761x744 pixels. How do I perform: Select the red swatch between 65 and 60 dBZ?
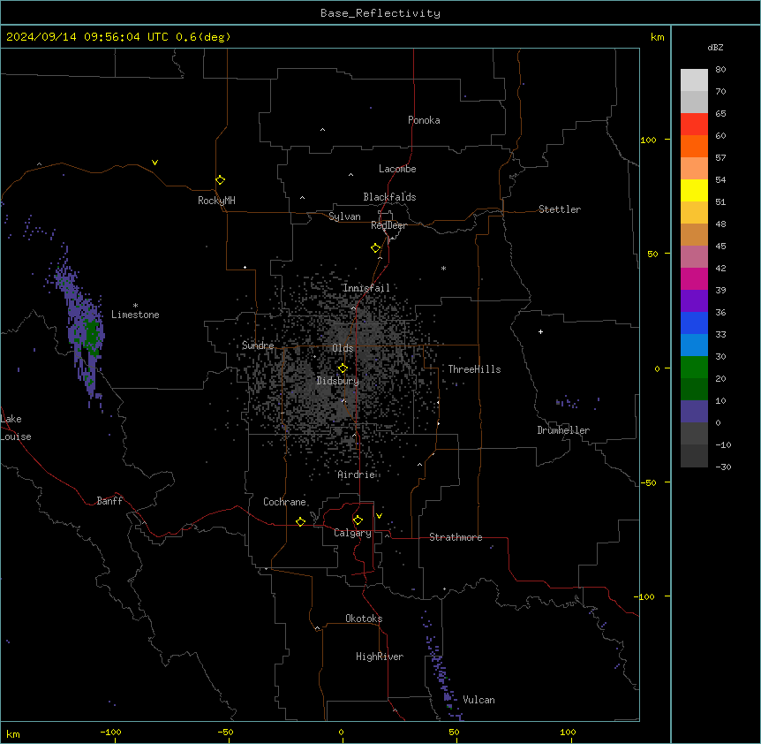tap(694, 124)
